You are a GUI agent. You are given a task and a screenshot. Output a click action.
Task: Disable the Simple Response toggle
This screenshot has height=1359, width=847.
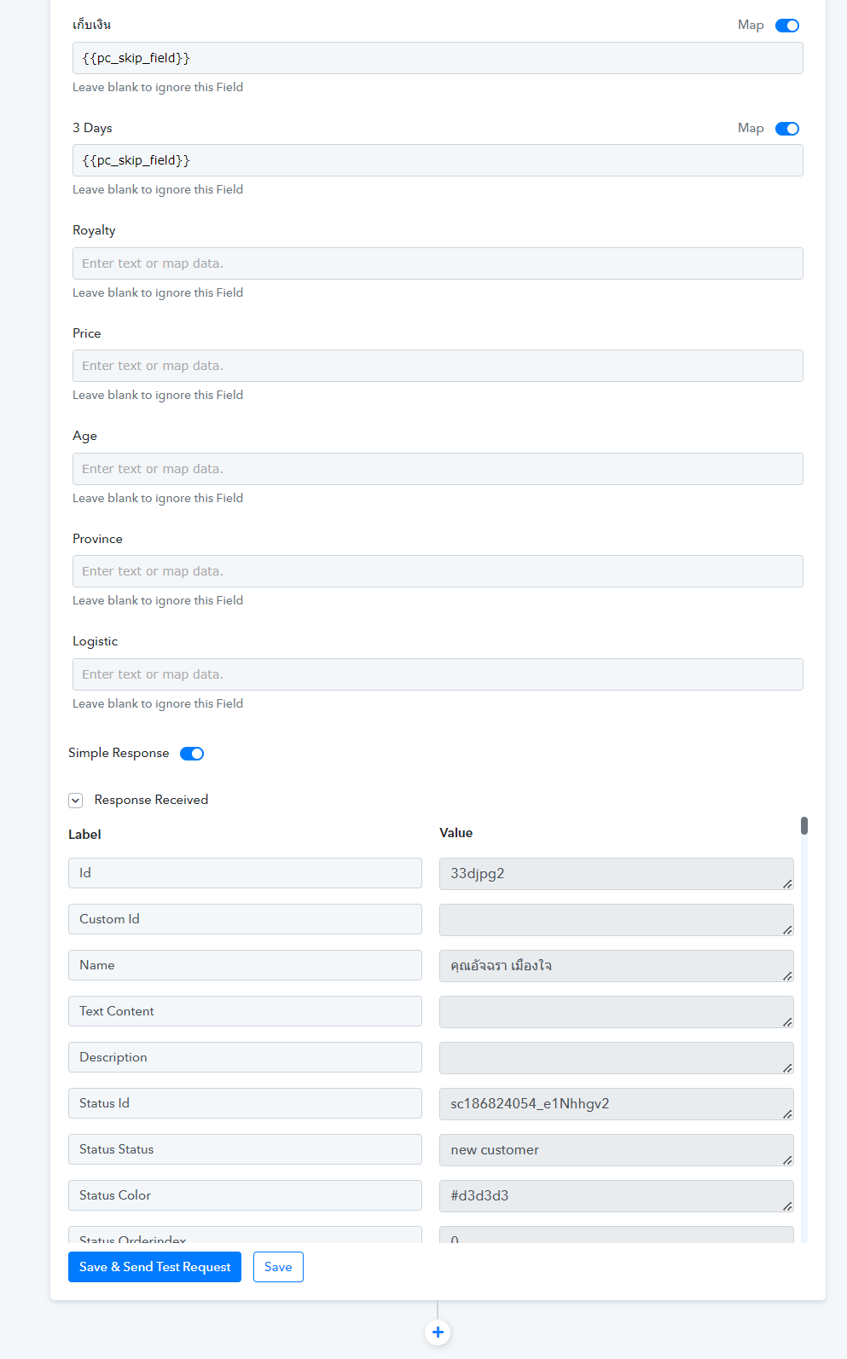tap(192, 754)
